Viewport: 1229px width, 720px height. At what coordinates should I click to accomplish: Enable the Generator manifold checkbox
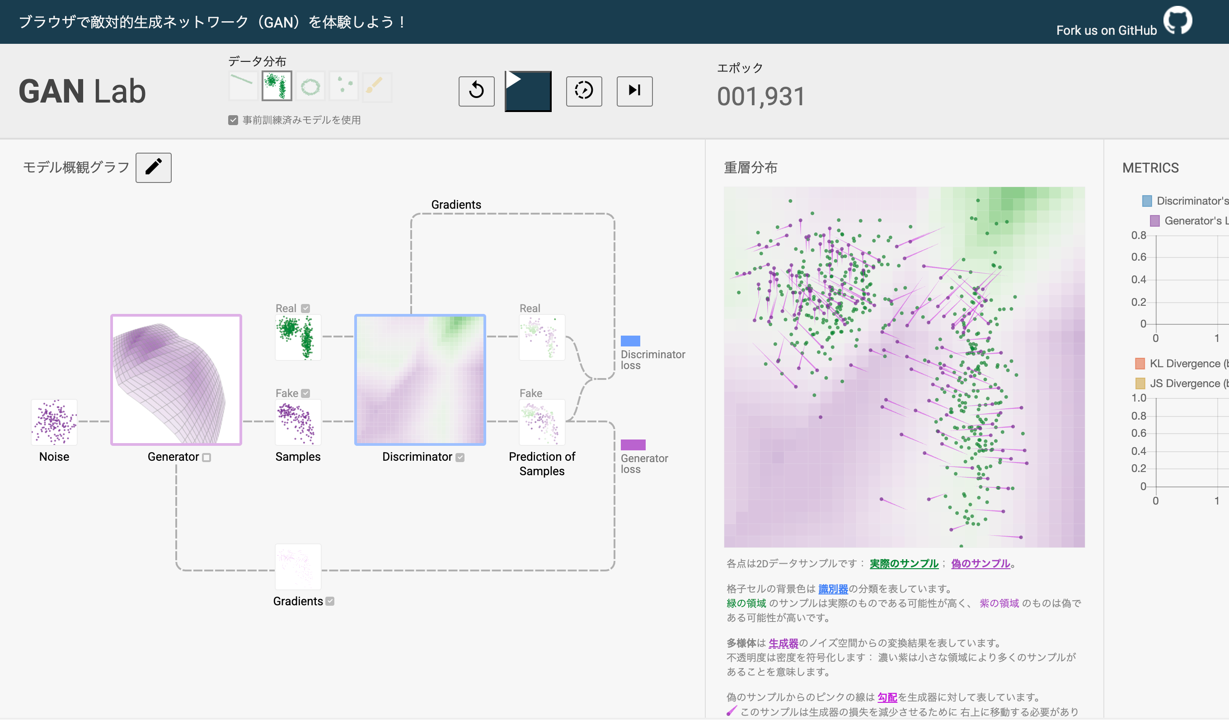(x=206, y=457)
